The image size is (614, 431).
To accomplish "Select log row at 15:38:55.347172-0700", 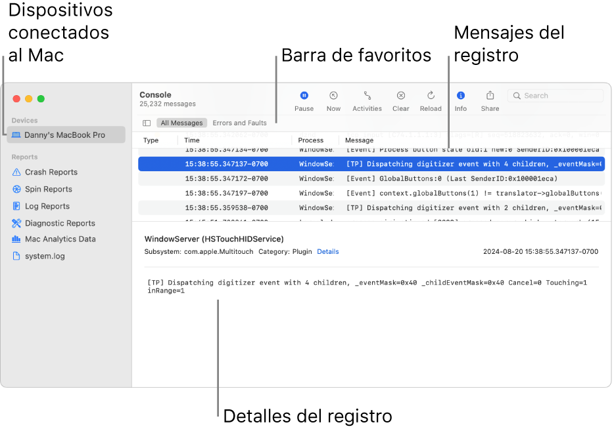I will (x=371, y=178).
